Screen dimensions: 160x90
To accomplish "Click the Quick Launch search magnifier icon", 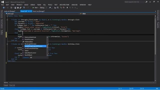I will click(146, 2).
